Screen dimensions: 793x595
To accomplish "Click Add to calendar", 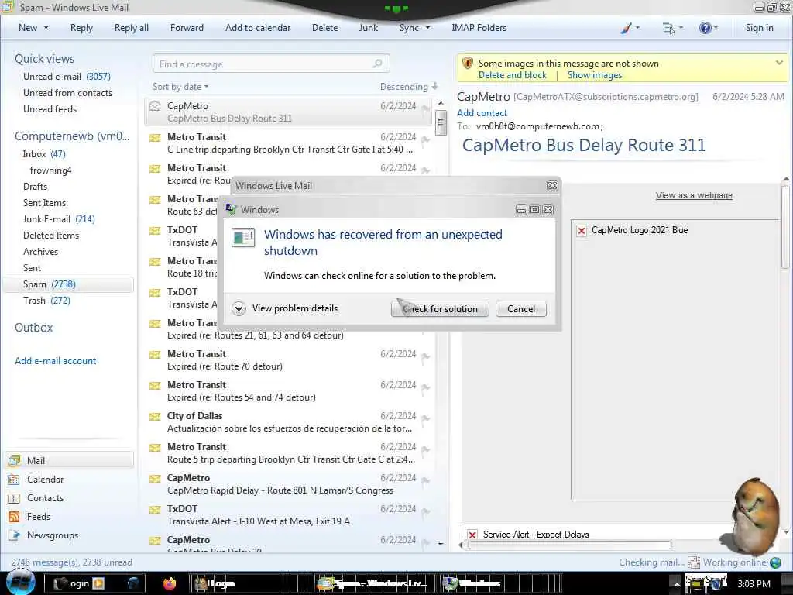I will coord(258,28).
